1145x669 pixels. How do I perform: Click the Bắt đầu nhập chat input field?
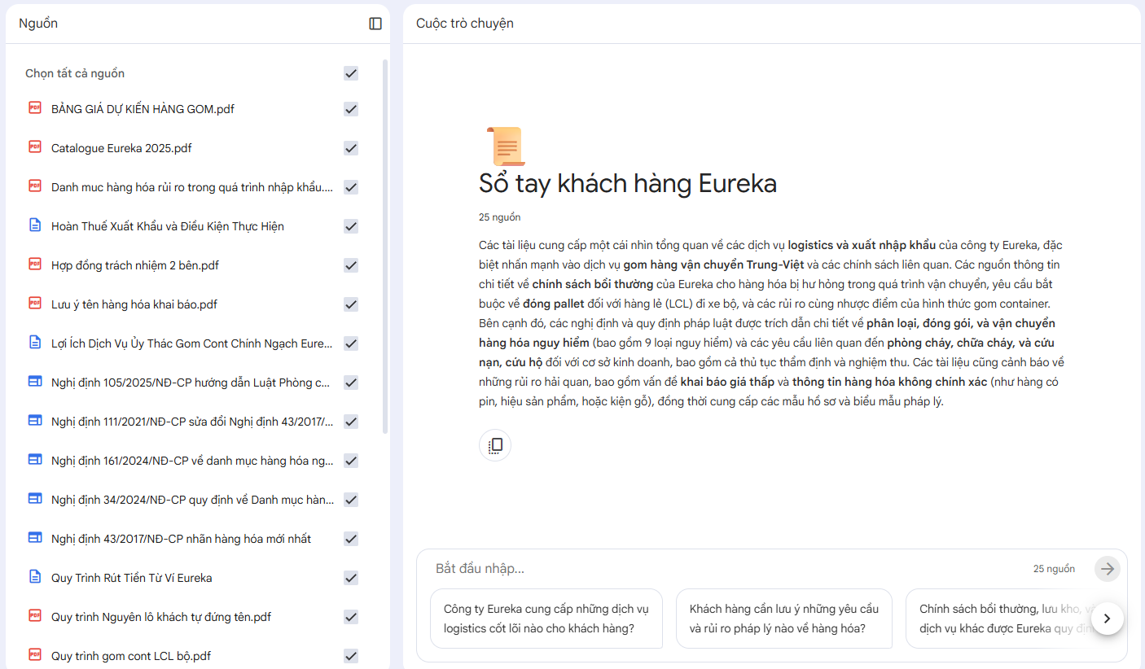coord(725,568)
